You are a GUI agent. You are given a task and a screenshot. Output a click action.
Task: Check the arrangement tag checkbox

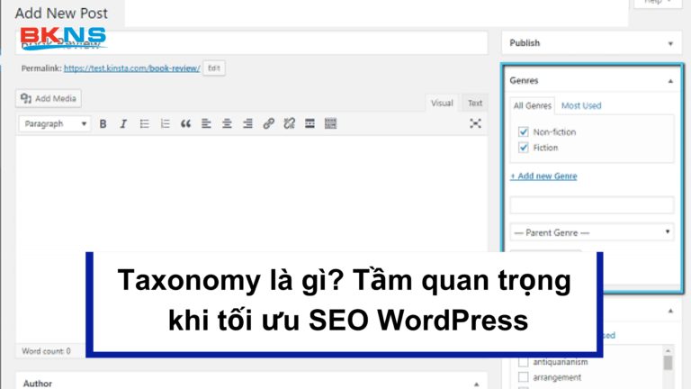click(523, 377)
